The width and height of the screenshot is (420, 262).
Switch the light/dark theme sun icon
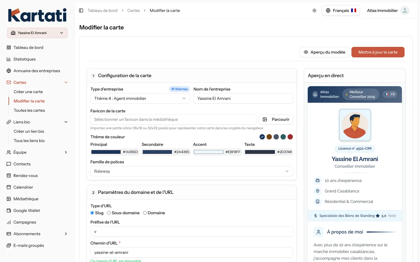(314, 10)
